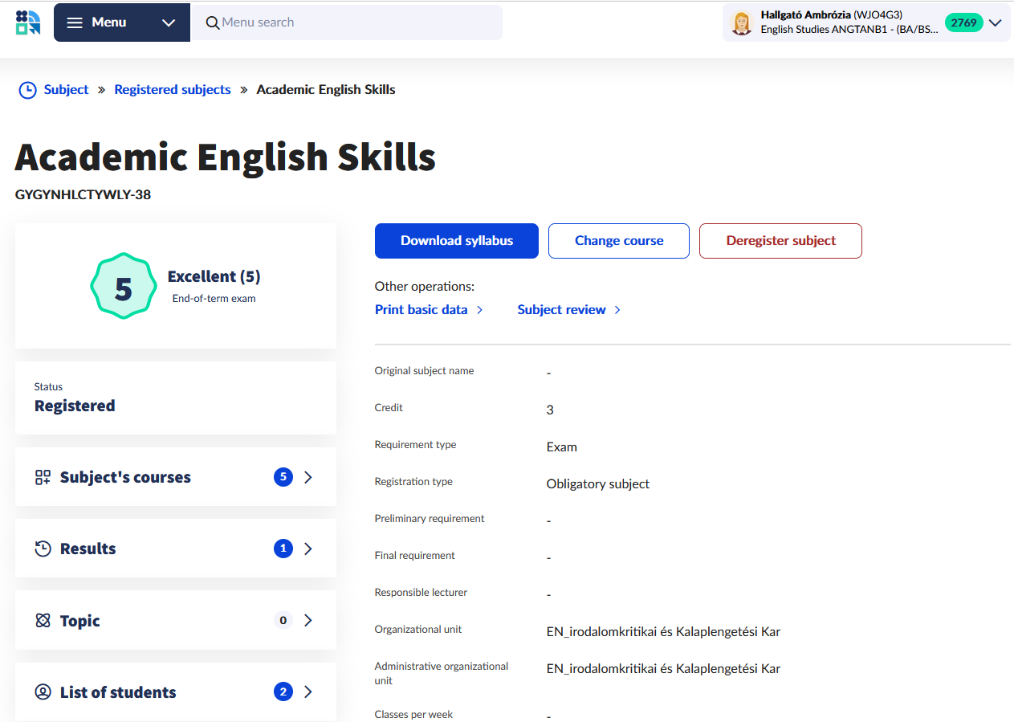Click the Change course button
Viewport: 1014px width, 722px height.
tap(618, 241)
